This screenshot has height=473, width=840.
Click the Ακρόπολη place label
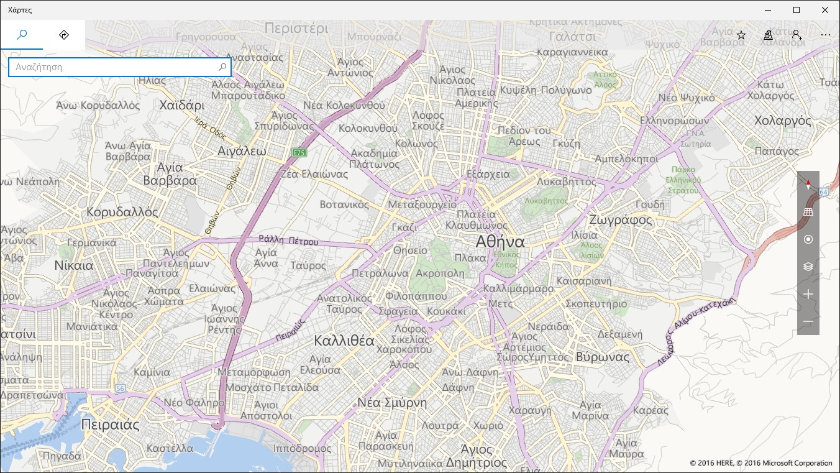[x=440, y=273]
